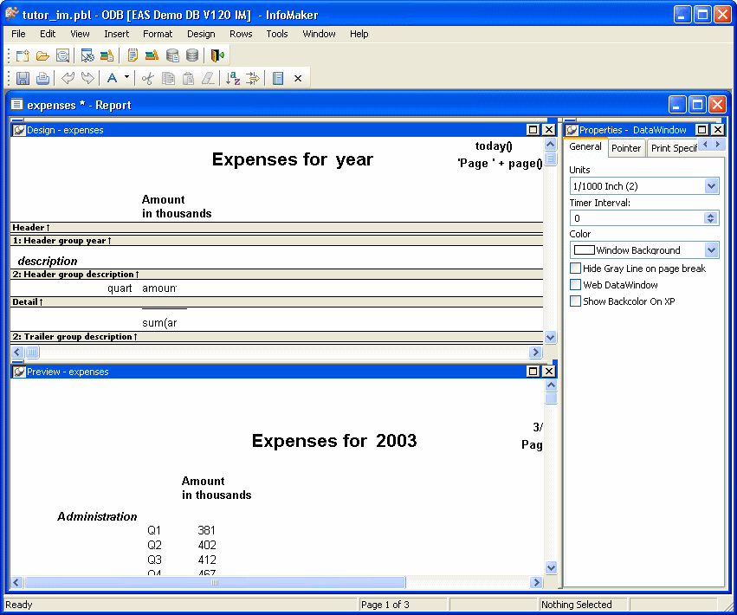Image resolution: width=737 pixels, height=615 pixels.
Task: Click the Clear eraser icon
Action: click(208, 78)
